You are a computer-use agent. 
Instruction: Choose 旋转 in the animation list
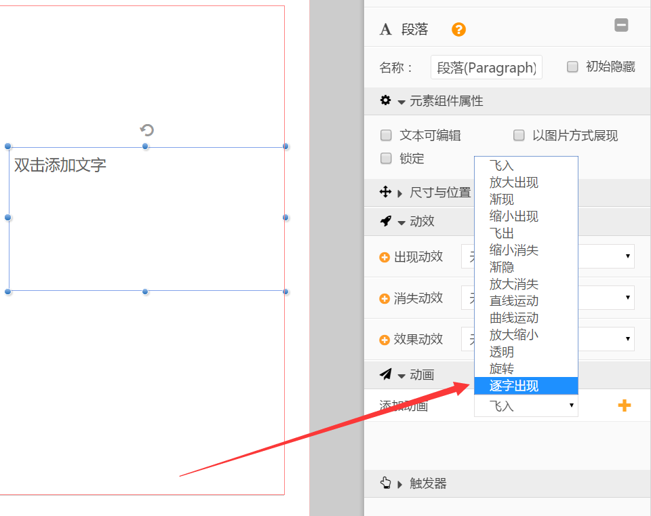point(502,369)
